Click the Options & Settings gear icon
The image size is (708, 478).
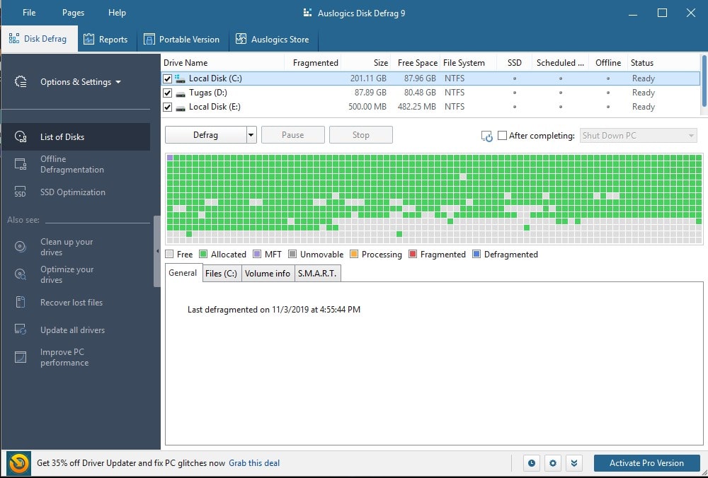coord(21,81)
